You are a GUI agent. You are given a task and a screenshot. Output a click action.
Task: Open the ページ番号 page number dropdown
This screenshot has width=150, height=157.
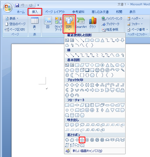pyautogui.click(x=138, y=30)
